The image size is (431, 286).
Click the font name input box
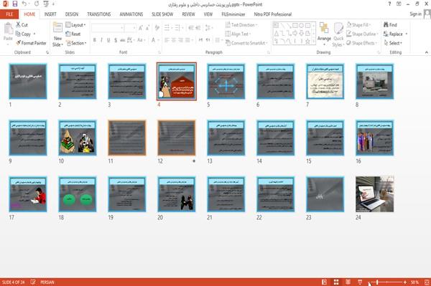pos(107,28)
